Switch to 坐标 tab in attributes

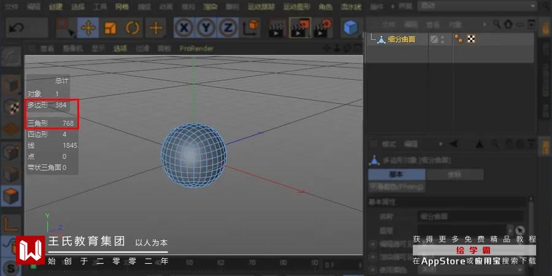click(x=454, y=175)
